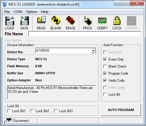
Task: Click inside the File Name field
Action: tap(84, 34)
